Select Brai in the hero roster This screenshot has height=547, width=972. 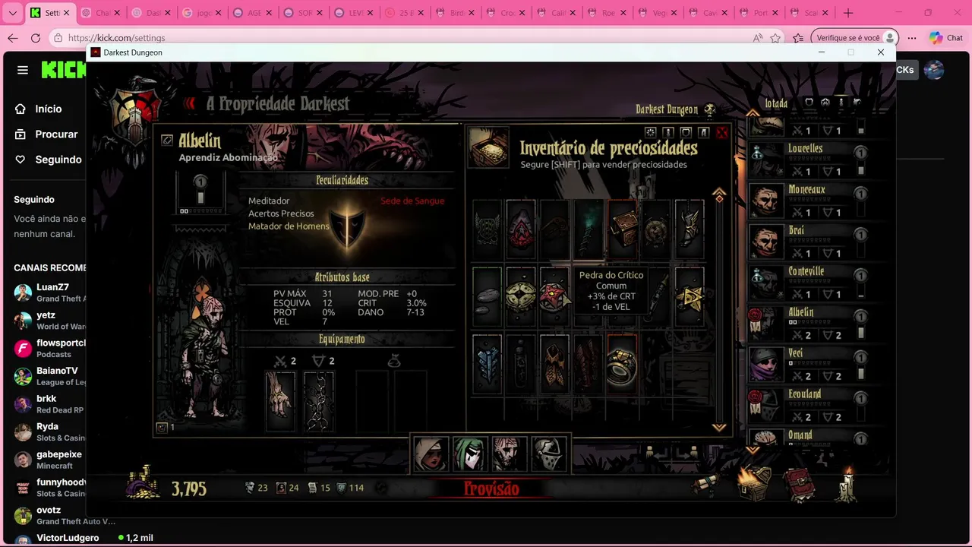click(x=809, y=241)
